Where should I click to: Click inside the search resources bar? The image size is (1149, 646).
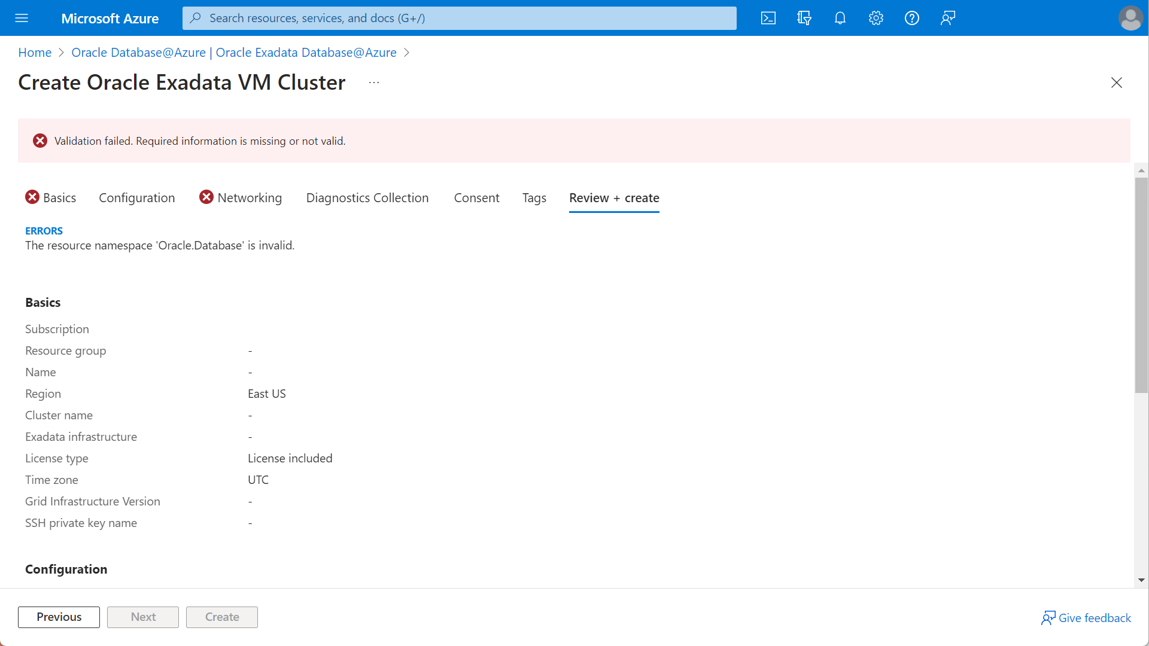pos(459,18)
